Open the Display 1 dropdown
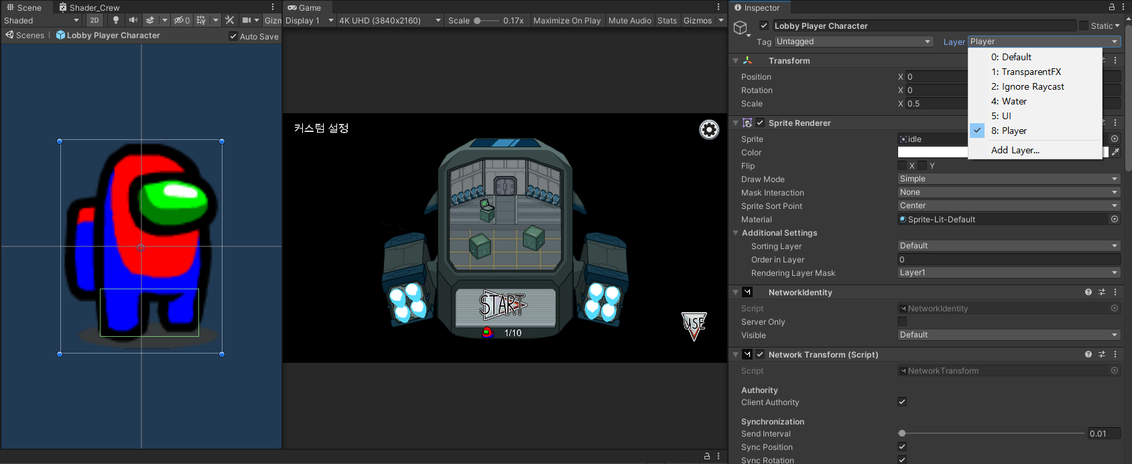The width and height of the screenshot is (1132, 464). pos(309,20)
